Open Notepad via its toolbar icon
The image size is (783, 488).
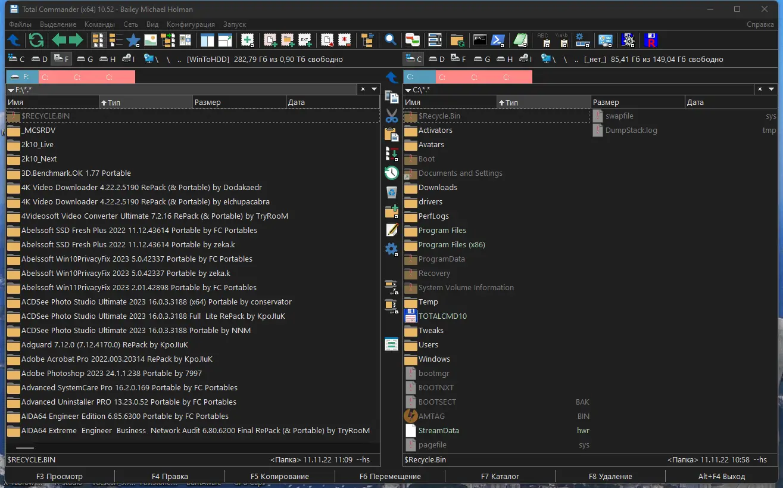click(x=520, y=40)
